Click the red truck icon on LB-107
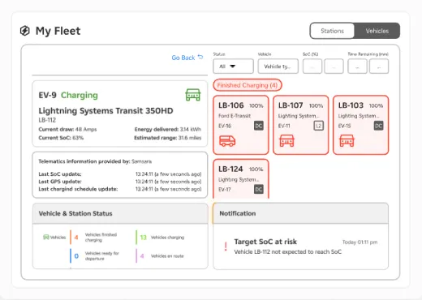The image size is (422, 300). pyautogui.click(x=286, y=141)
